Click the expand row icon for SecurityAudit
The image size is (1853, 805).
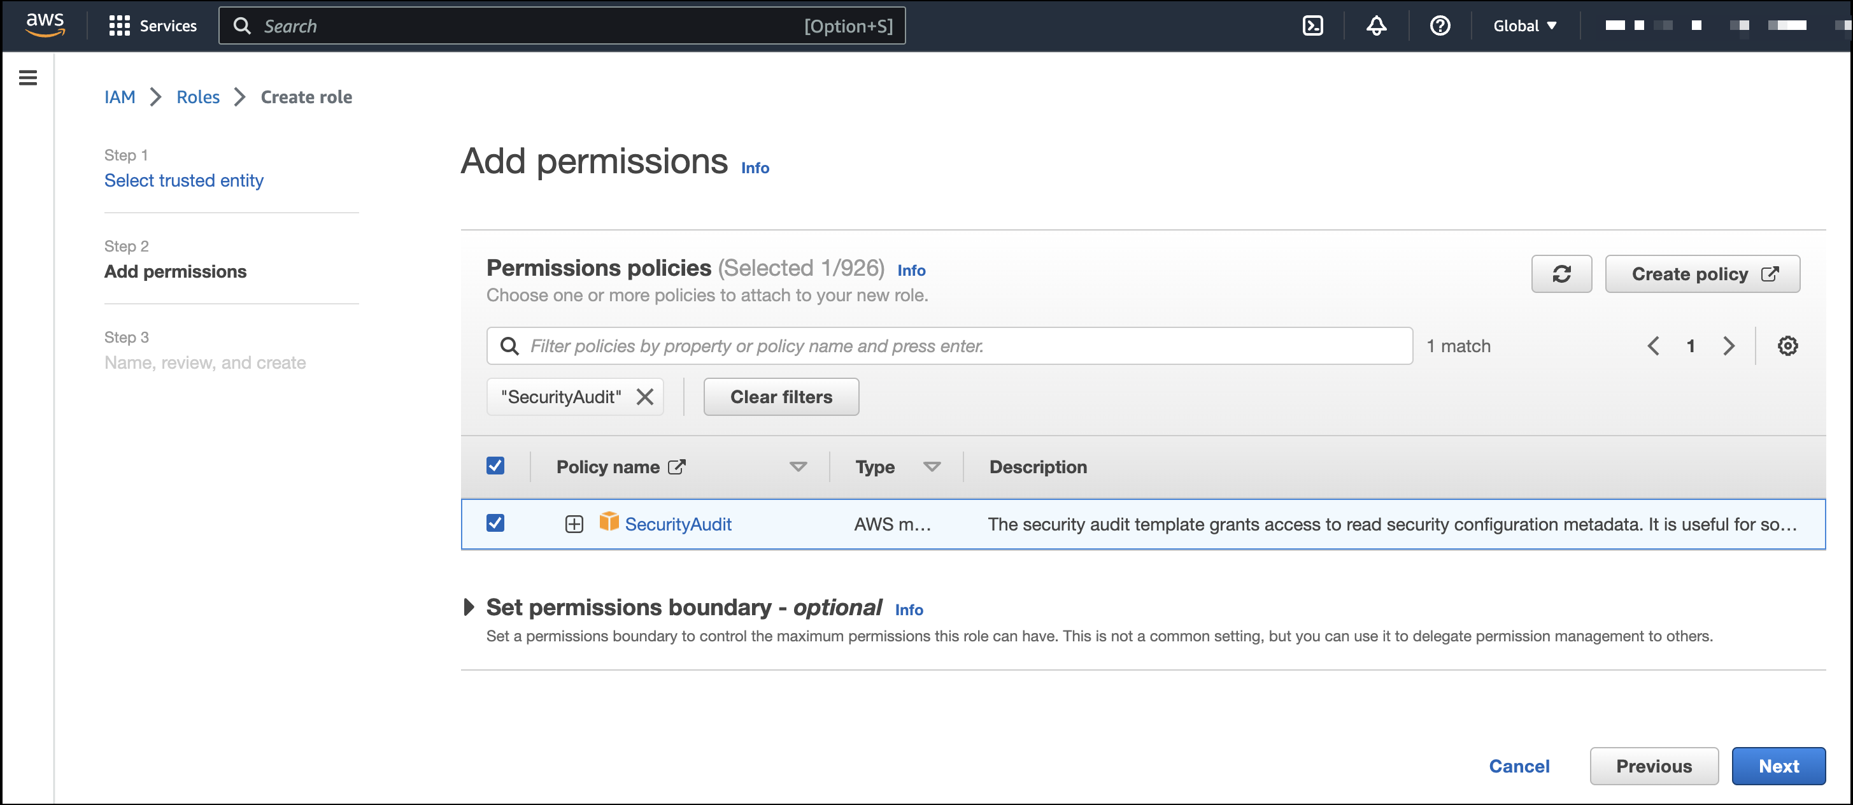point(572,524)
